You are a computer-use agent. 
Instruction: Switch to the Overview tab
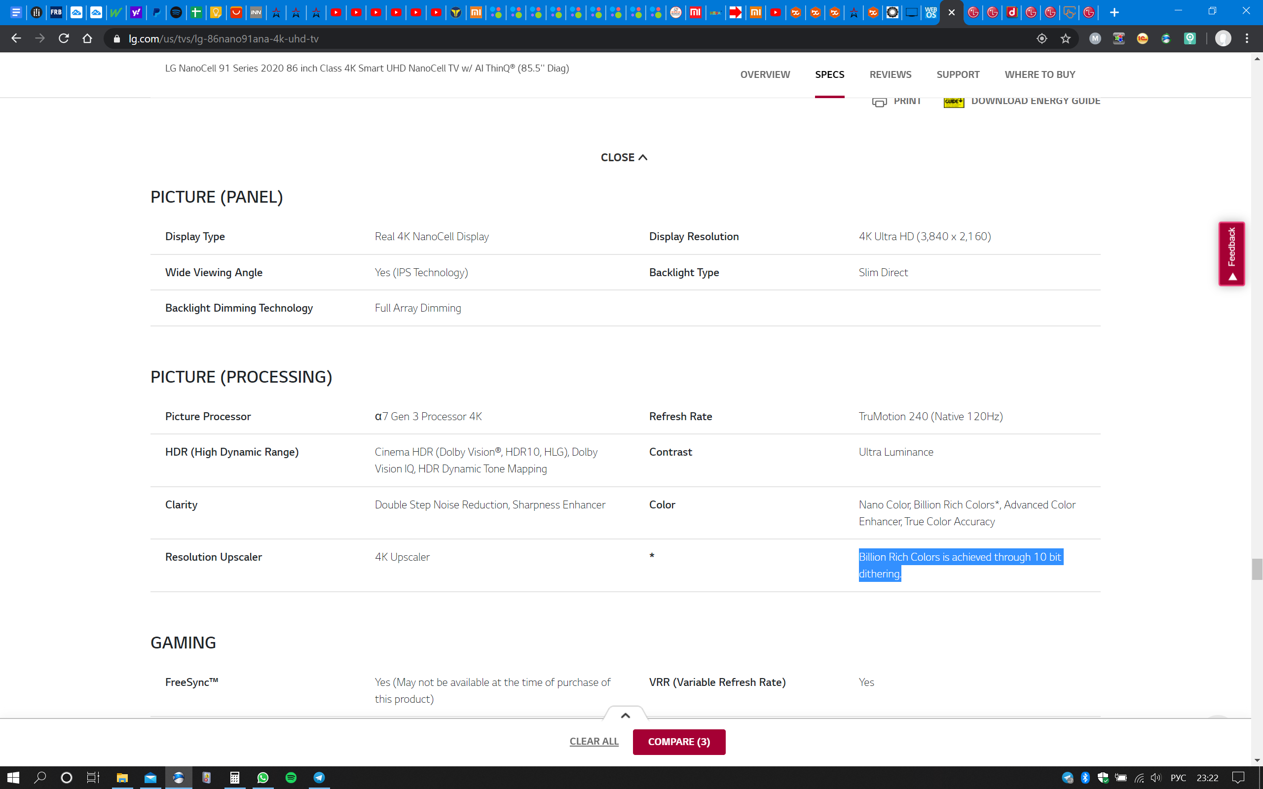(x=765, y=74)
